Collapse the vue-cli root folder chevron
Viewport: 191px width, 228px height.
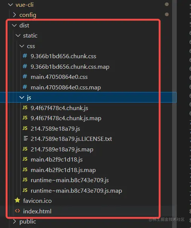11,5
